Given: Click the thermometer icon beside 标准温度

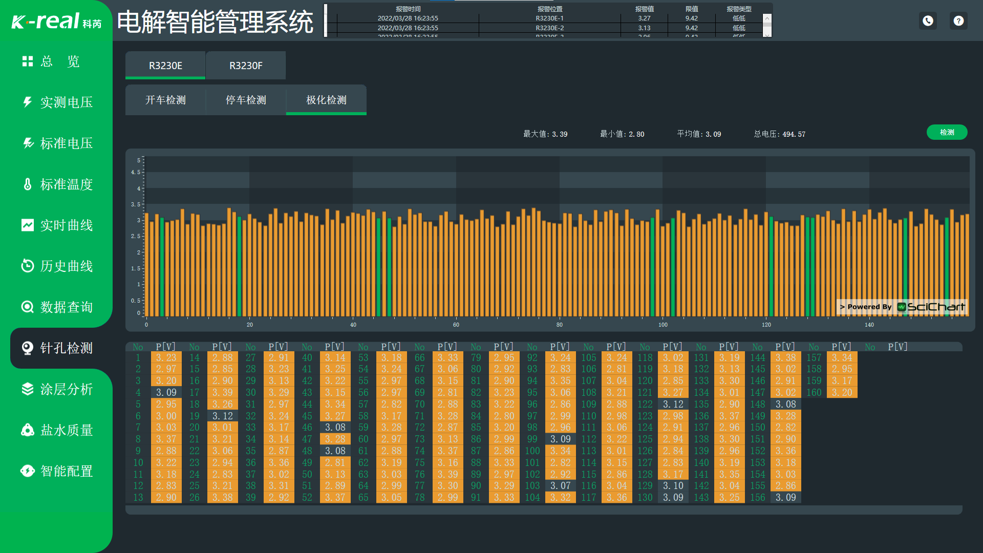Looking at the screenshot, I should pyautogui.click(x=28, y=184).
